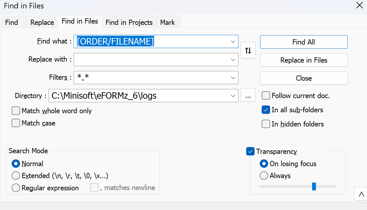Open the Filters dropdown list

[233, 78]
